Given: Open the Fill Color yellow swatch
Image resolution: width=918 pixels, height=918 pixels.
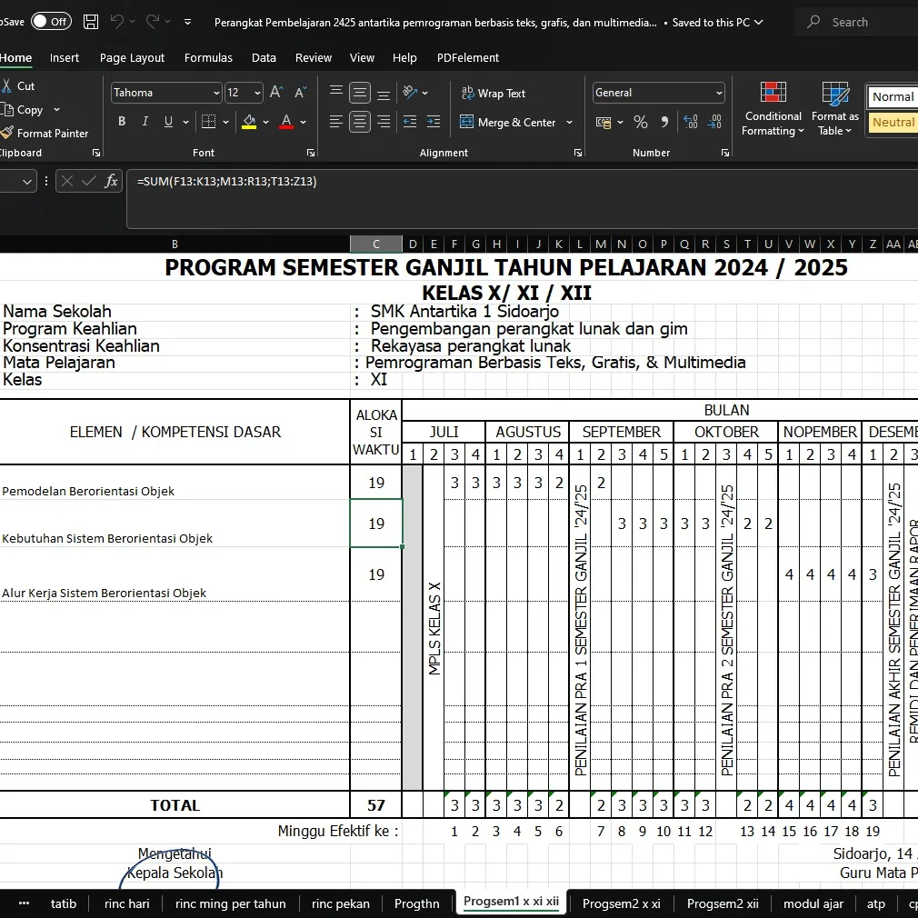Looking at the screenshot, I should tap(247, 121).
